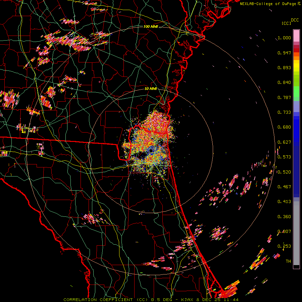Screen dimensions: 302x302
Task: Click the 0.840 scale value
Action: [284, 83]
